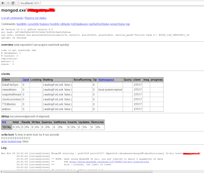Screen dimensions: 204x173
Task: Open the 32-bit-limitations blog link in log
Action: click(x=109, y=162)
